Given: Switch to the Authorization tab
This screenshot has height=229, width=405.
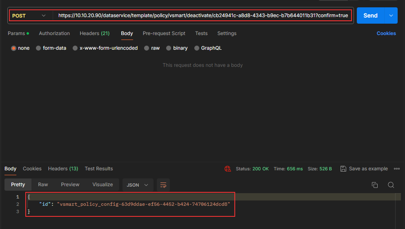Looking at the screenshot, I should click(x=55, y=33).
